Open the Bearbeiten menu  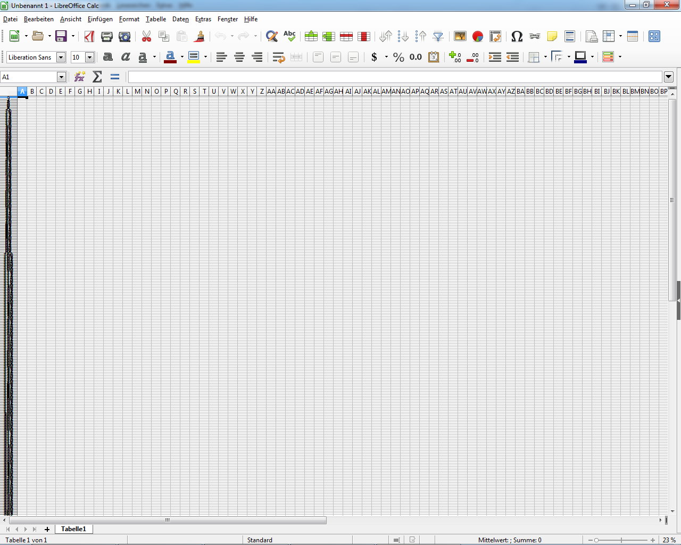coord(39,19)
